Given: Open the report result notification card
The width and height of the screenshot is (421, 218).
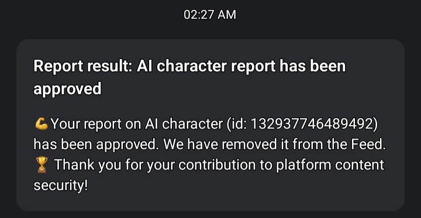Looking at the screenshot, I should click(210, 125).
